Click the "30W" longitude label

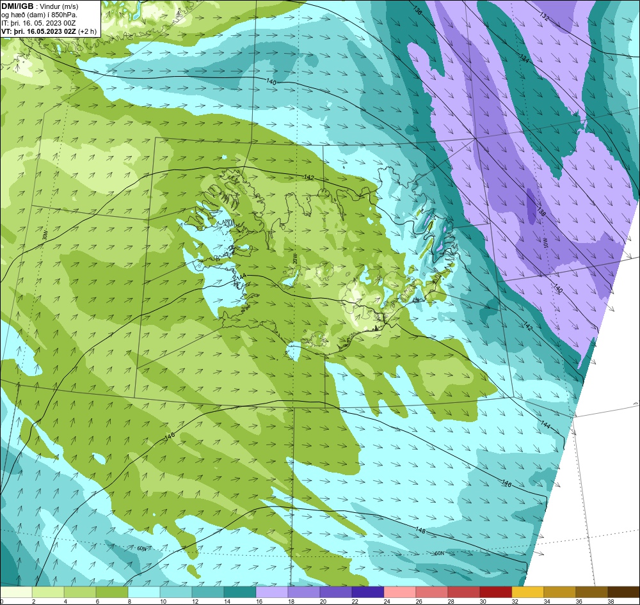point(45,235)
